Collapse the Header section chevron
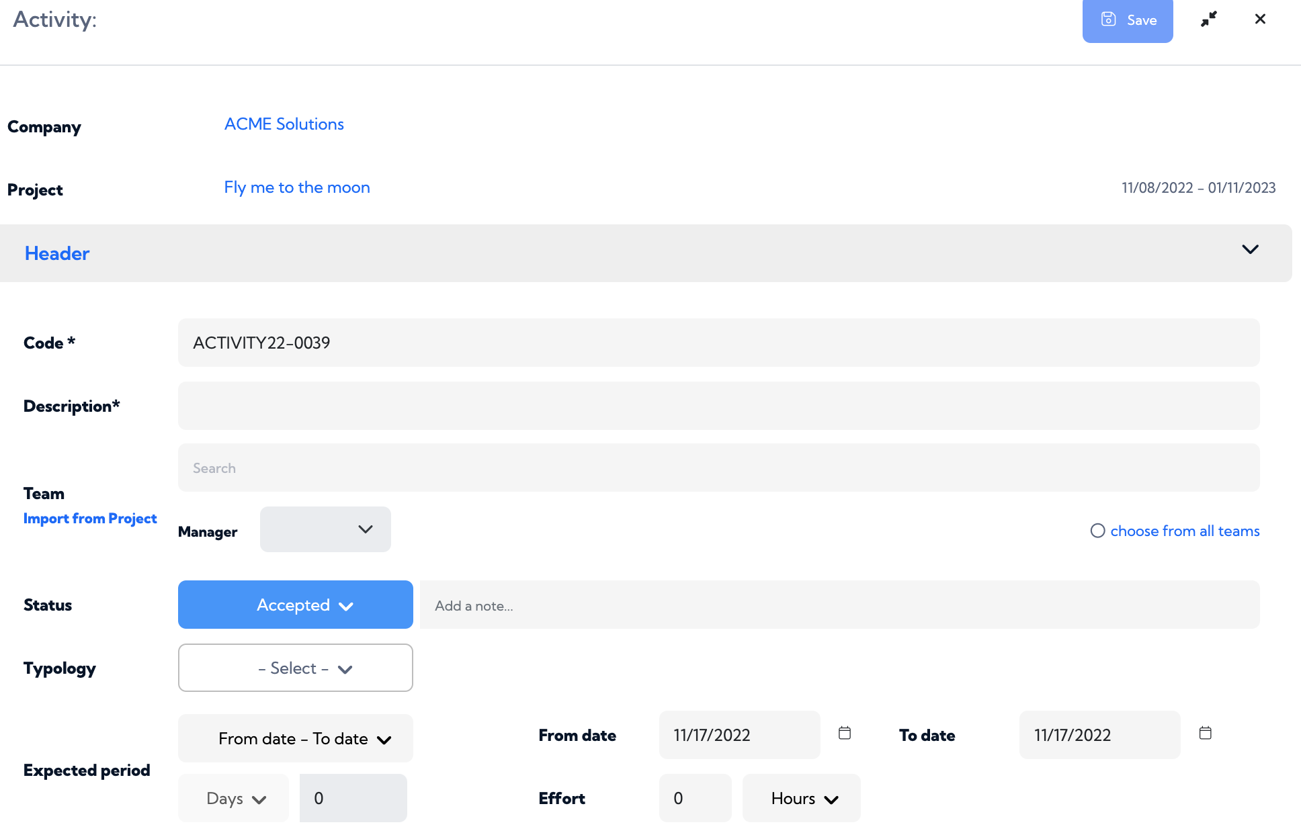 (x=1251, y=249)
